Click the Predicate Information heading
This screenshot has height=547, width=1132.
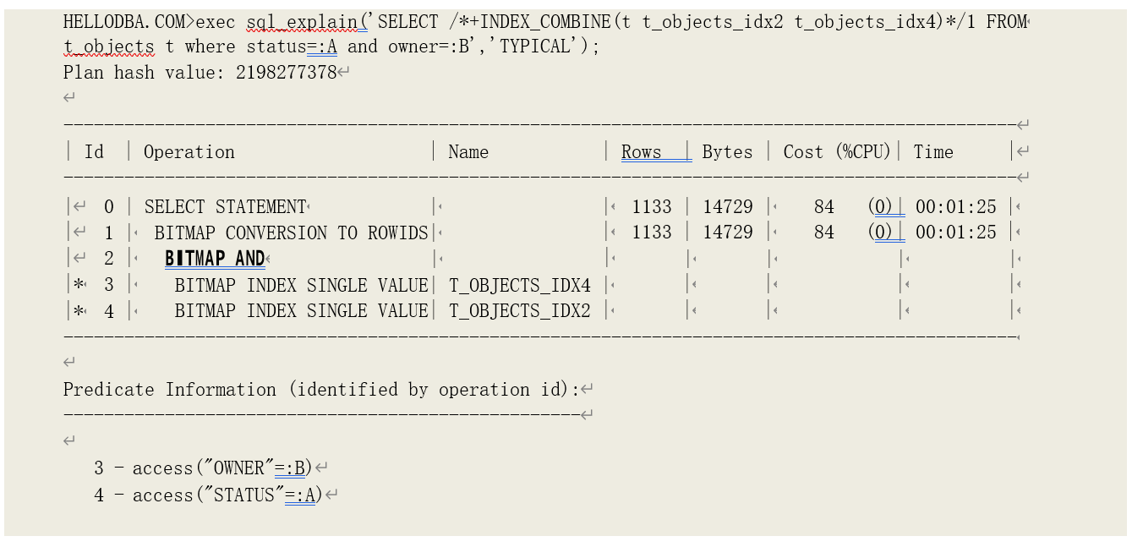[x=321, y=390]
